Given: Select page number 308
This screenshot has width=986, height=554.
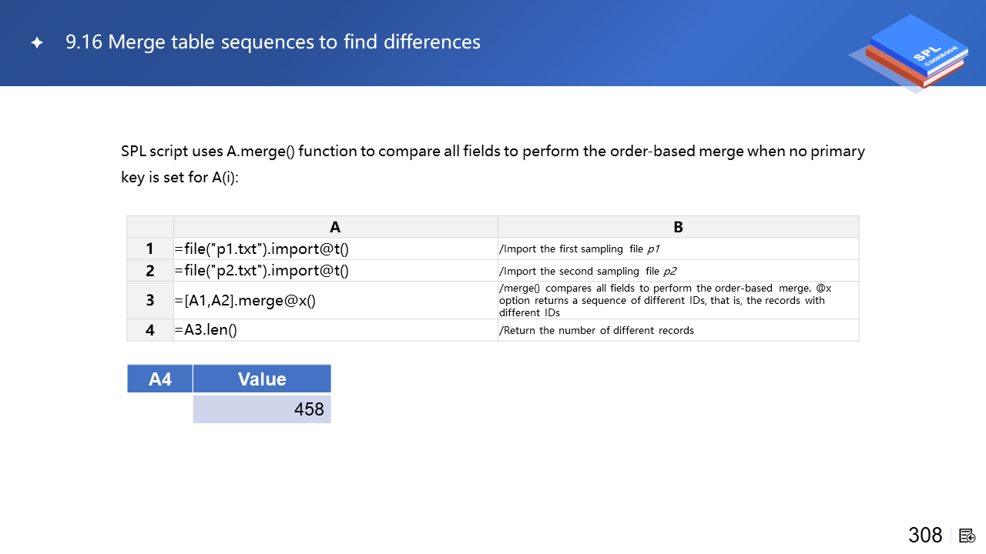Looking at the screenshot, I should tap(925, 536).
